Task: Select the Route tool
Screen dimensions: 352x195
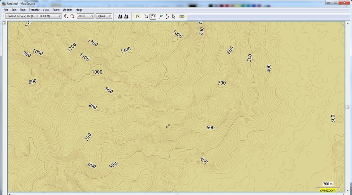Action: 167,17
